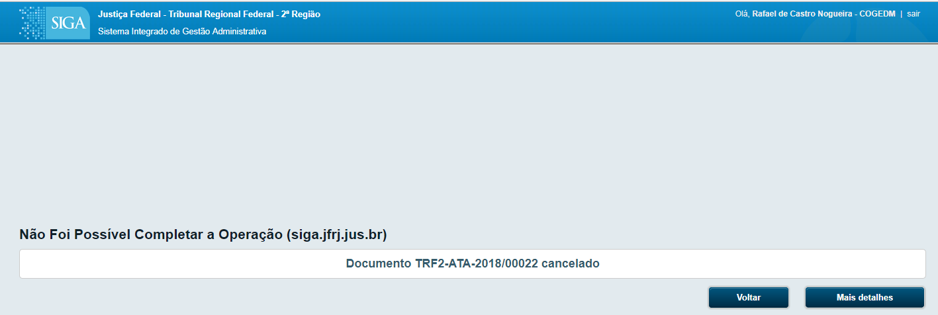Image resolution: width=938 pixels, height=315 pixels.
Task: Click the siga.jfrj.jus.br text in heading
Action: click(x=337, y=234)
